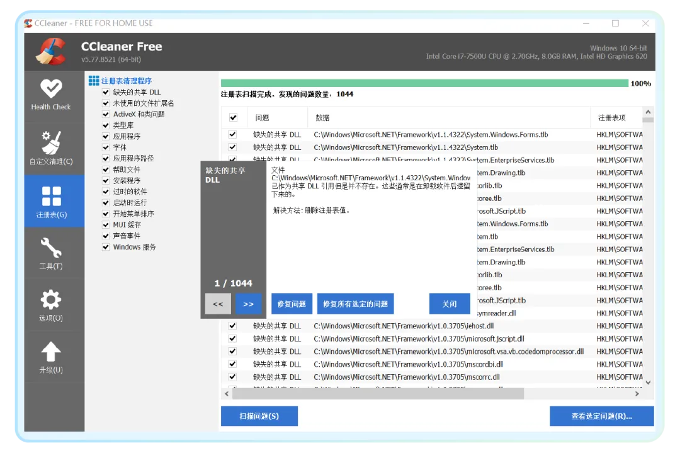This screenshot has width=680, height=453.
Task: Uncheck the iehost.dll row checkbox
Action: coord(232,326)
